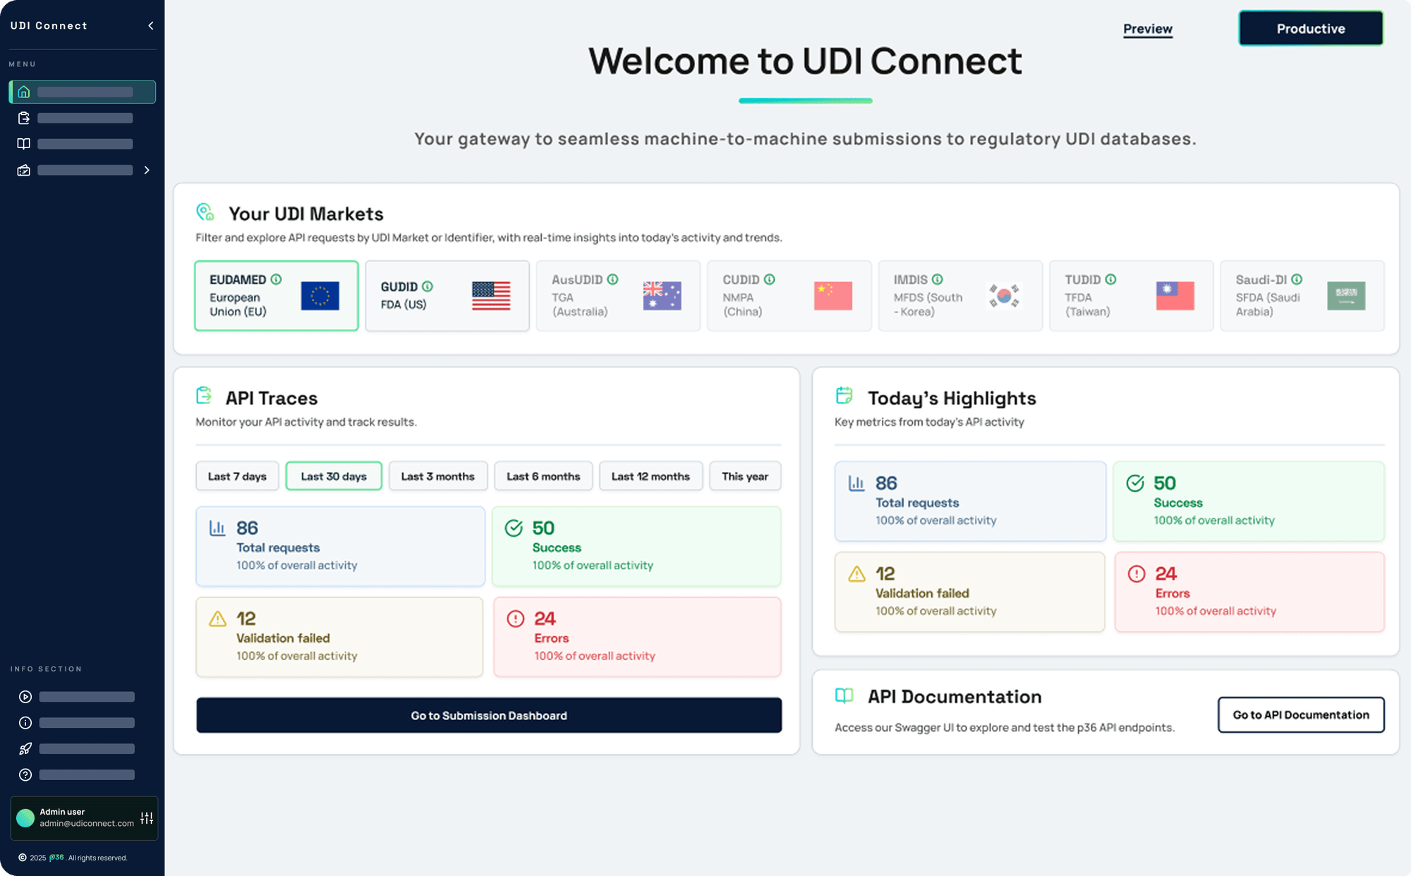Open the submissions clipboard icon in sidebar

click(x=23, y=118)
